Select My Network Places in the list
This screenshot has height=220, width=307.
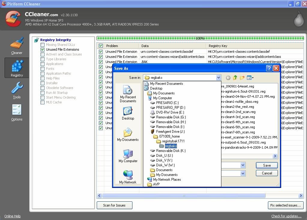(x=167, y=179)
